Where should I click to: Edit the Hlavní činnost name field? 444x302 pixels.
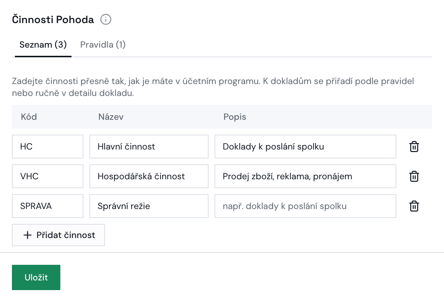click(149, 147)
